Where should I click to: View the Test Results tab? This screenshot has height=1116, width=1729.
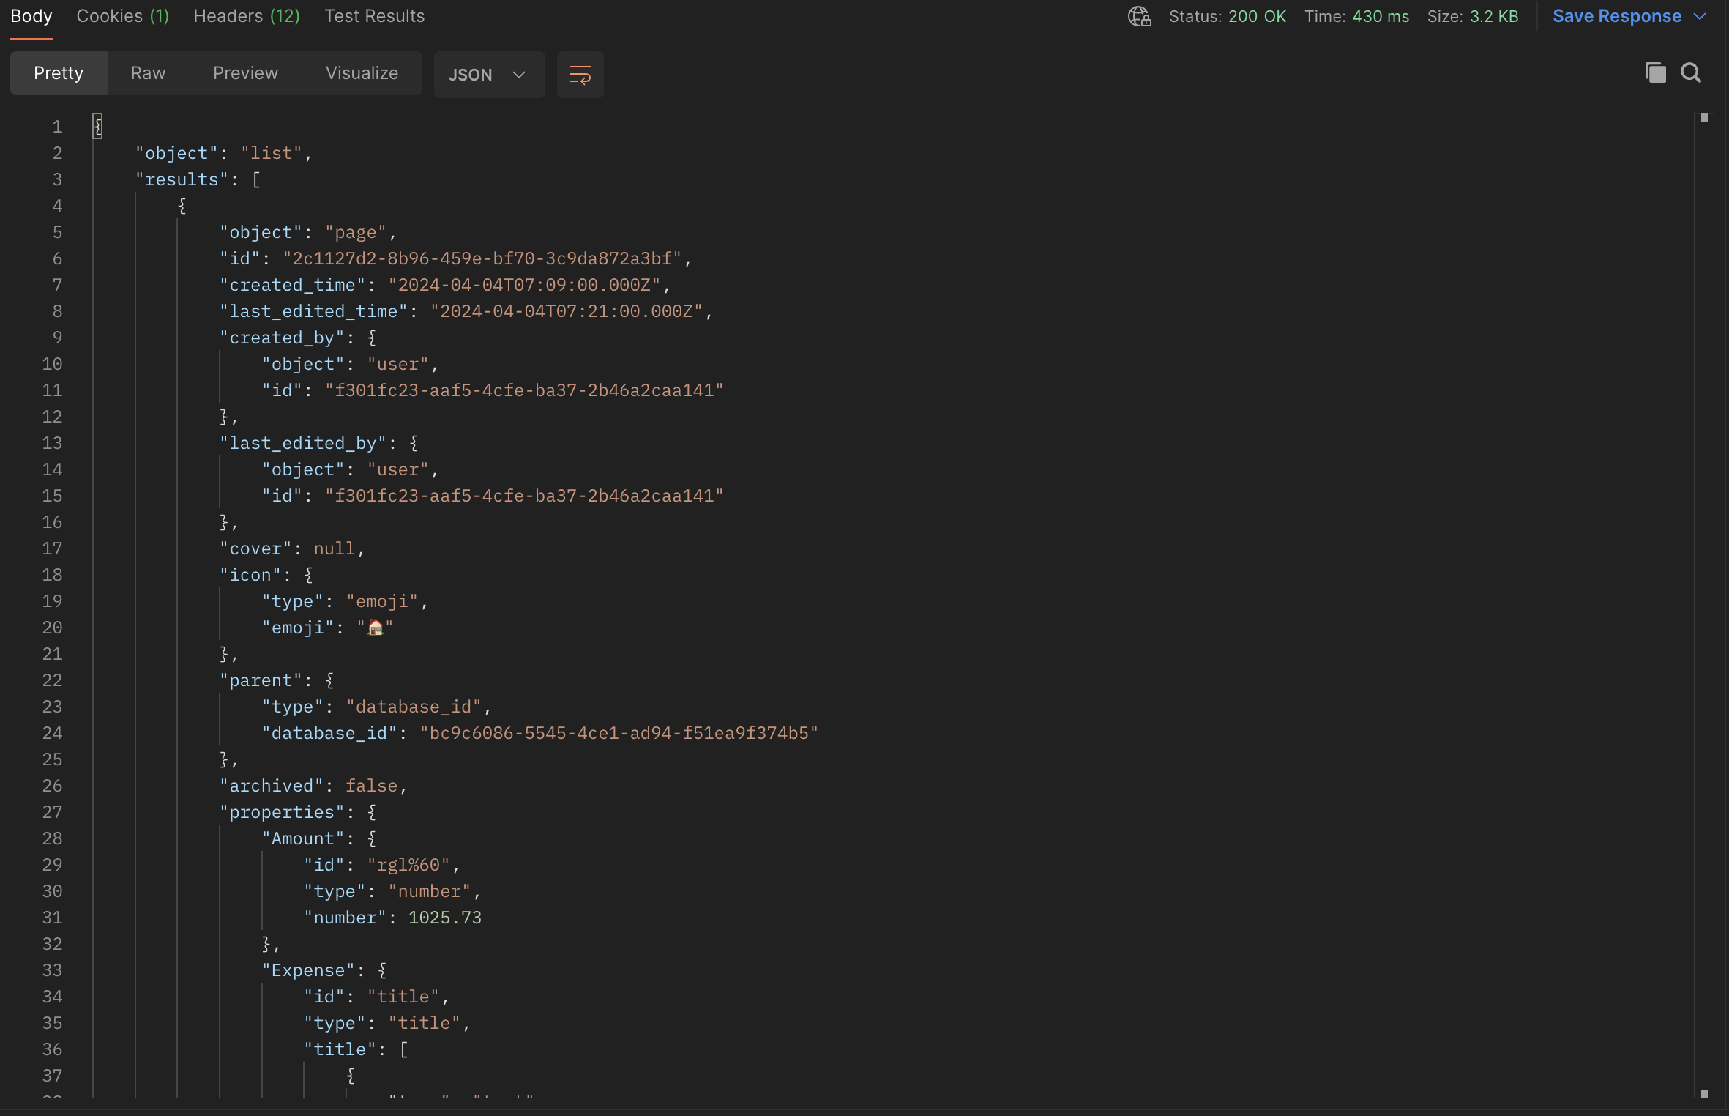tap(374, 15)
